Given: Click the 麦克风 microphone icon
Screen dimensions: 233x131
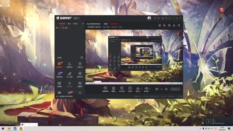Looking at the screenshot, I should [138, 88].
